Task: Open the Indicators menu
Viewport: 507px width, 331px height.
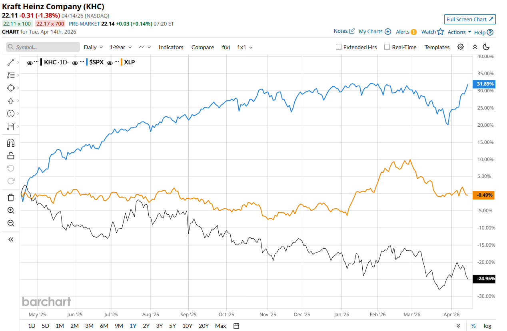Action: [x=171, y=47]
